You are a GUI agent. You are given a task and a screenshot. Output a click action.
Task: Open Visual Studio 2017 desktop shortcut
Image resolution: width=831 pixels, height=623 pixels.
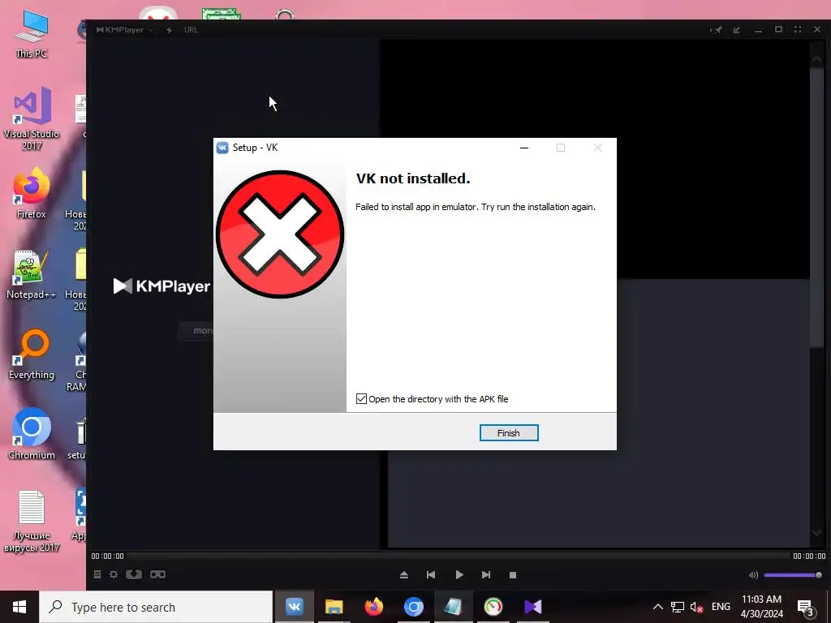coord(32,118)
